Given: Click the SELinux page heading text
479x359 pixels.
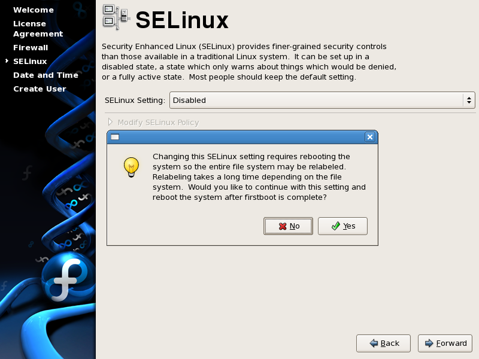Looking at the screenshot, I should (182, 20).
